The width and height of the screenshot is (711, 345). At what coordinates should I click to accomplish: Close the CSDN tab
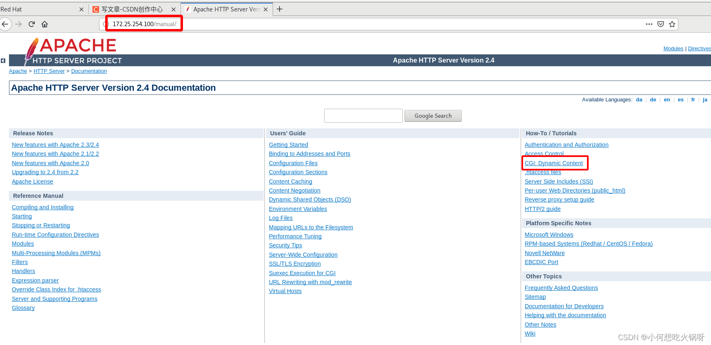point(174,9)
